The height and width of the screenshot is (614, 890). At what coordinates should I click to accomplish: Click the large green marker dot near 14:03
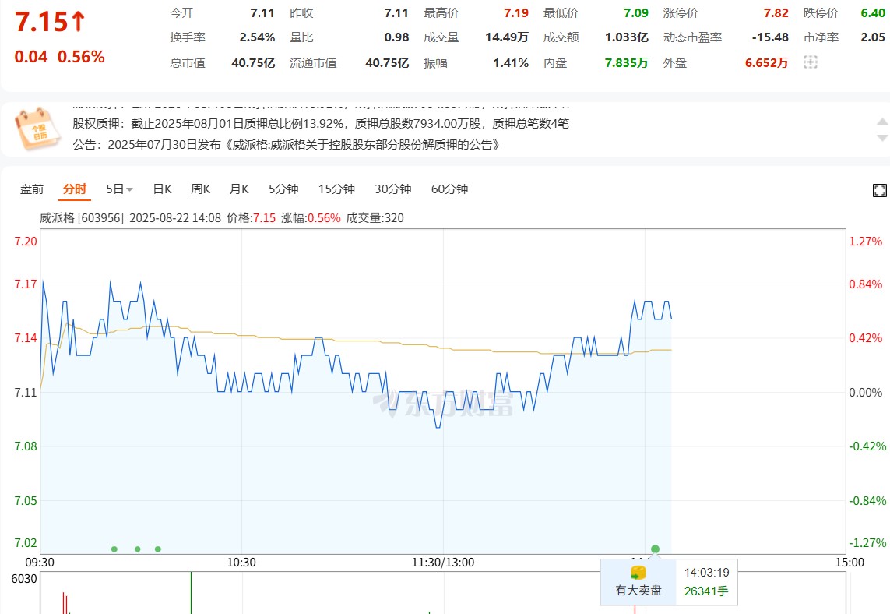(x=655, y=549)
